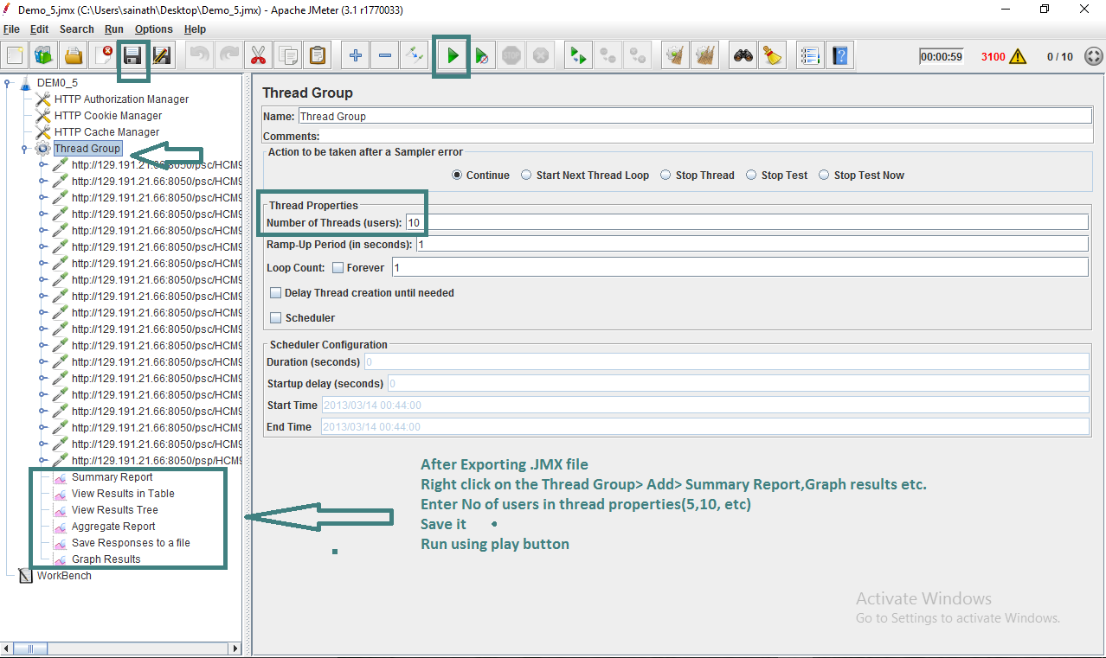
Task: Click the Clear results broom icon
Action: 676,56
